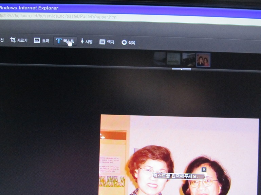
Task: Select the first dim thumbnail in the strip
Action: click(160, 58)
